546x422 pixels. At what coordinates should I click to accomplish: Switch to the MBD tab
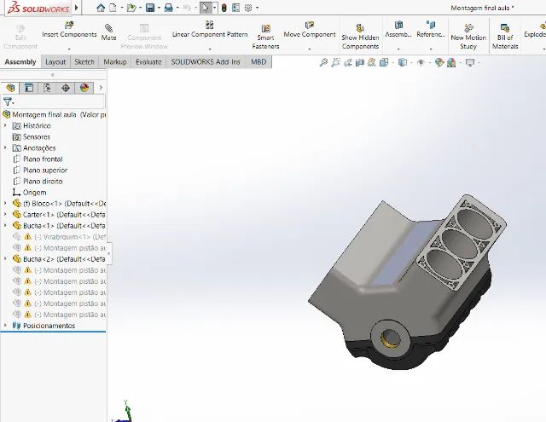[258, 62]
